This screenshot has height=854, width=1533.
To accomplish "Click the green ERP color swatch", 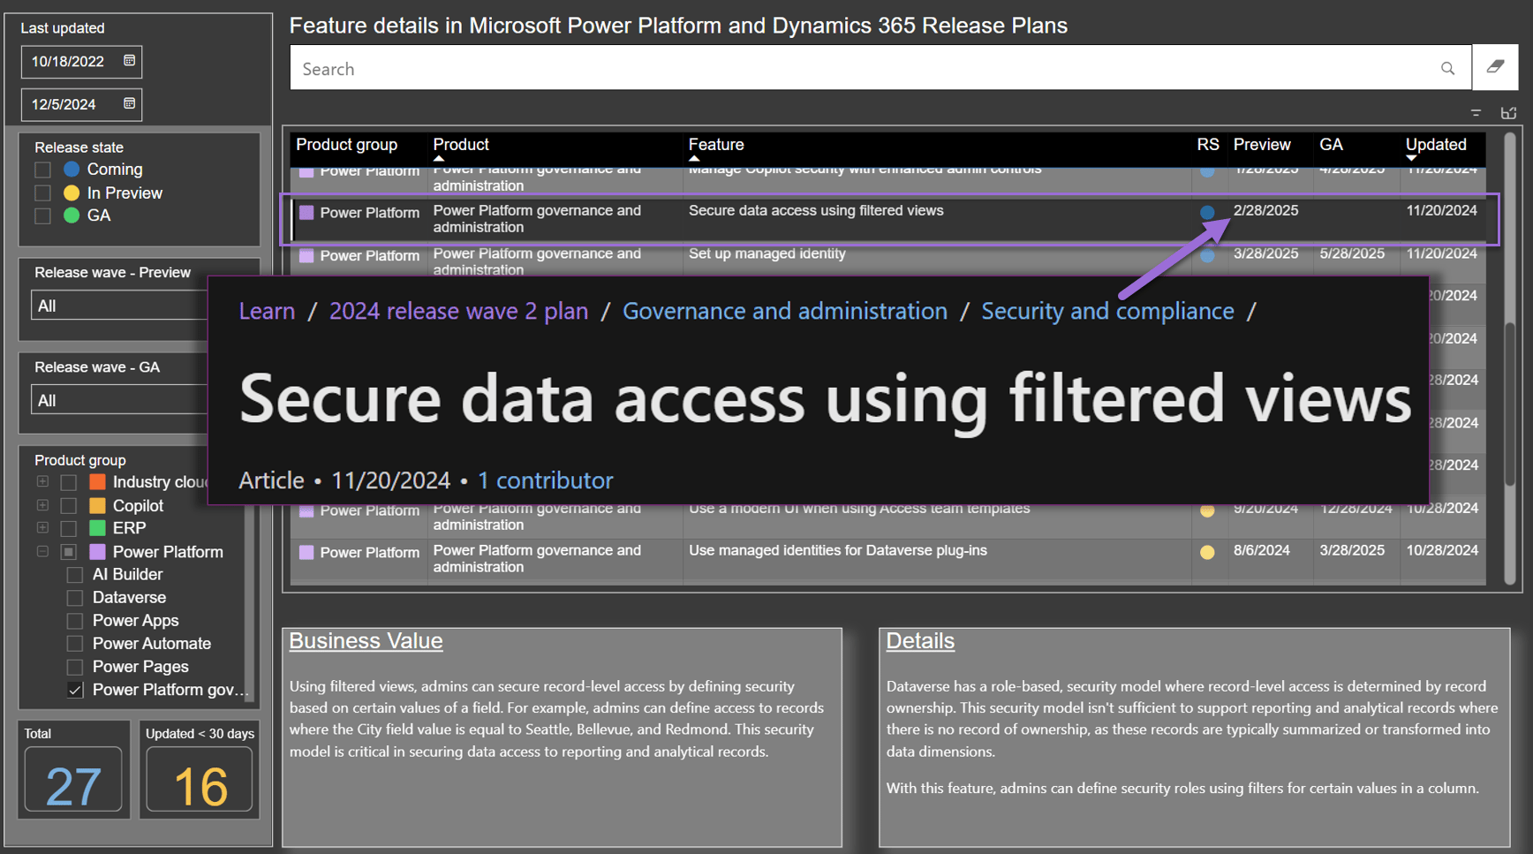I will pyautogui.click(x=98, y=528).
